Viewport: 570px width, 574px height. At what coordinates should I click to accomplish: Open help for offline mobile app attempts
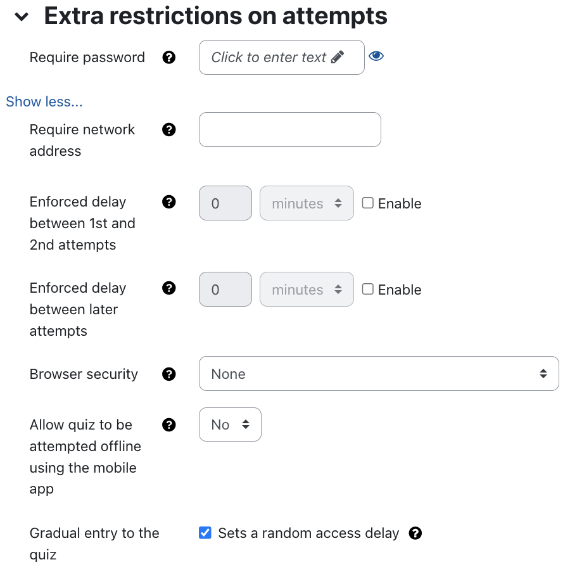pyautogui.click(x=169, y=424)
